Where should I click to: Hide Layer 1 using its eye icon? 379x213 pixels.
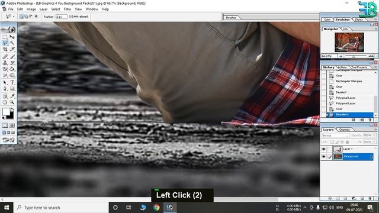[324, 149]
